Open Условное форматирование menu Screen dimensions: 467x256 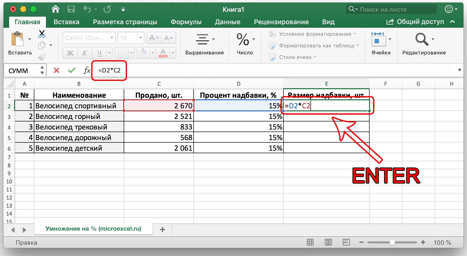(x=312, y=34)
